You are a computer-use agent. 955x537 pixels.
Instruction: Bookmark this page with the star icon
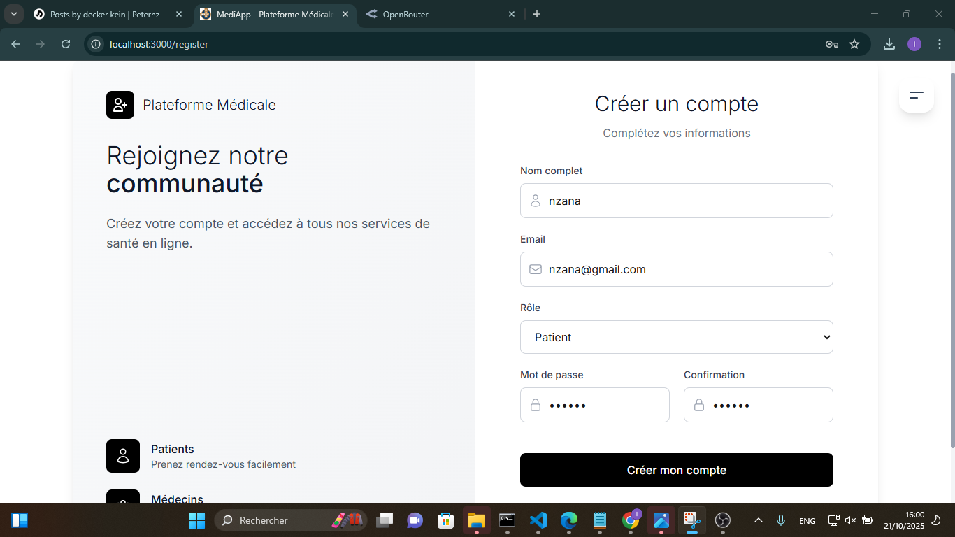click(854, 44)
